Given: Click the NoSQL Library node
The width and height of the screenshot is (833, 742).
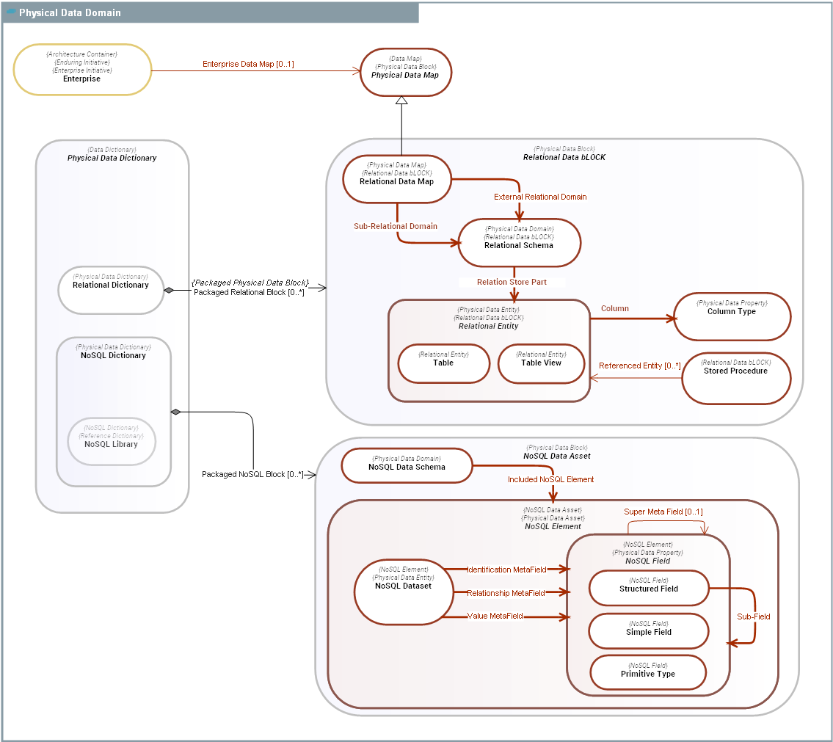Looking at the screenshot, I should [x=112, y=442].
